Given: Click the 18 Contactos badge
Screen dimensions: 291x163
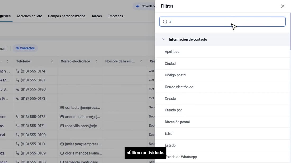Looking at the screenshot, I should [25, 48].
